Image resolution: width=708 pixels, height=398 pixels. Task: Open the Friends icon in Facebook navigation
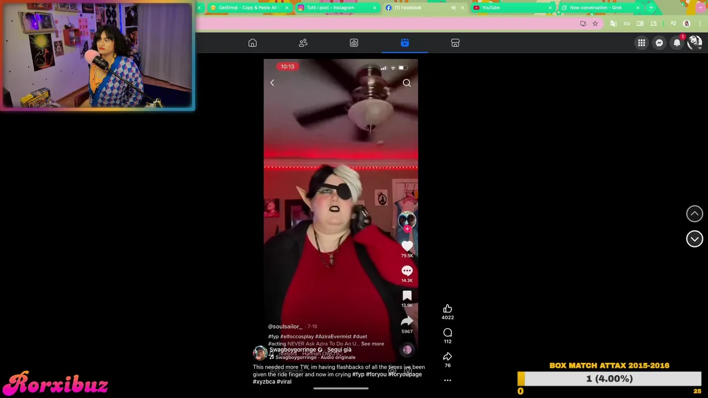pos(303,43)
